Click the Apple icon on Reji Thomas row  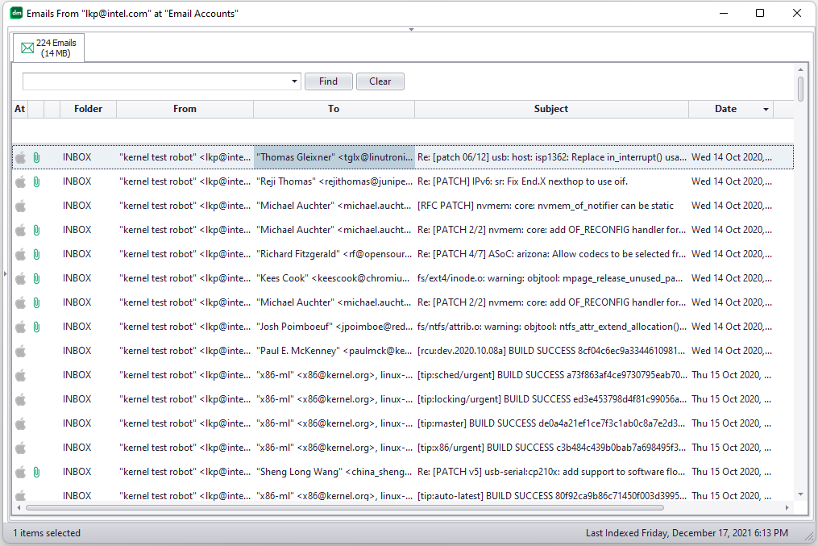click(x=21, y=181)
